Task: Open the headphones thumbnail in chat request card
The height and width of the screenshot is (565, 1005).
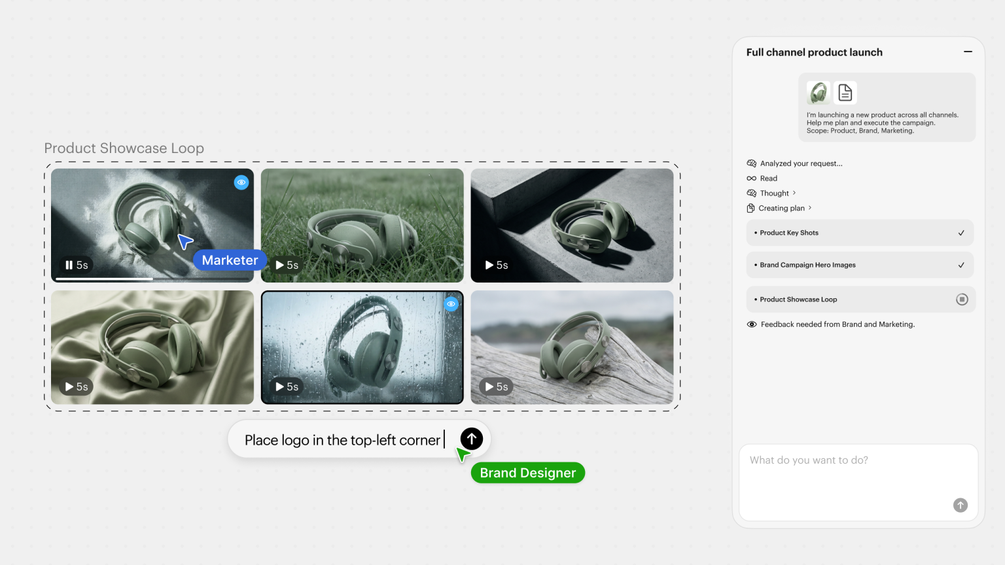Action: 819,92
